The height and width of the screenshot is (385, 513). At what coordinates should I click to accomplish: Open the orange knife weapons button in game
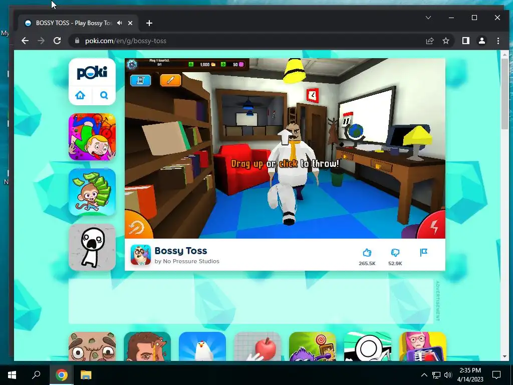click(x=171, y=80)
